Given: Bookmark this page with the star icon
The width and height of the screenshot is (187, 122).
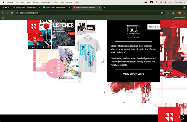Looking at the screenshot, I should coord(162,13).
